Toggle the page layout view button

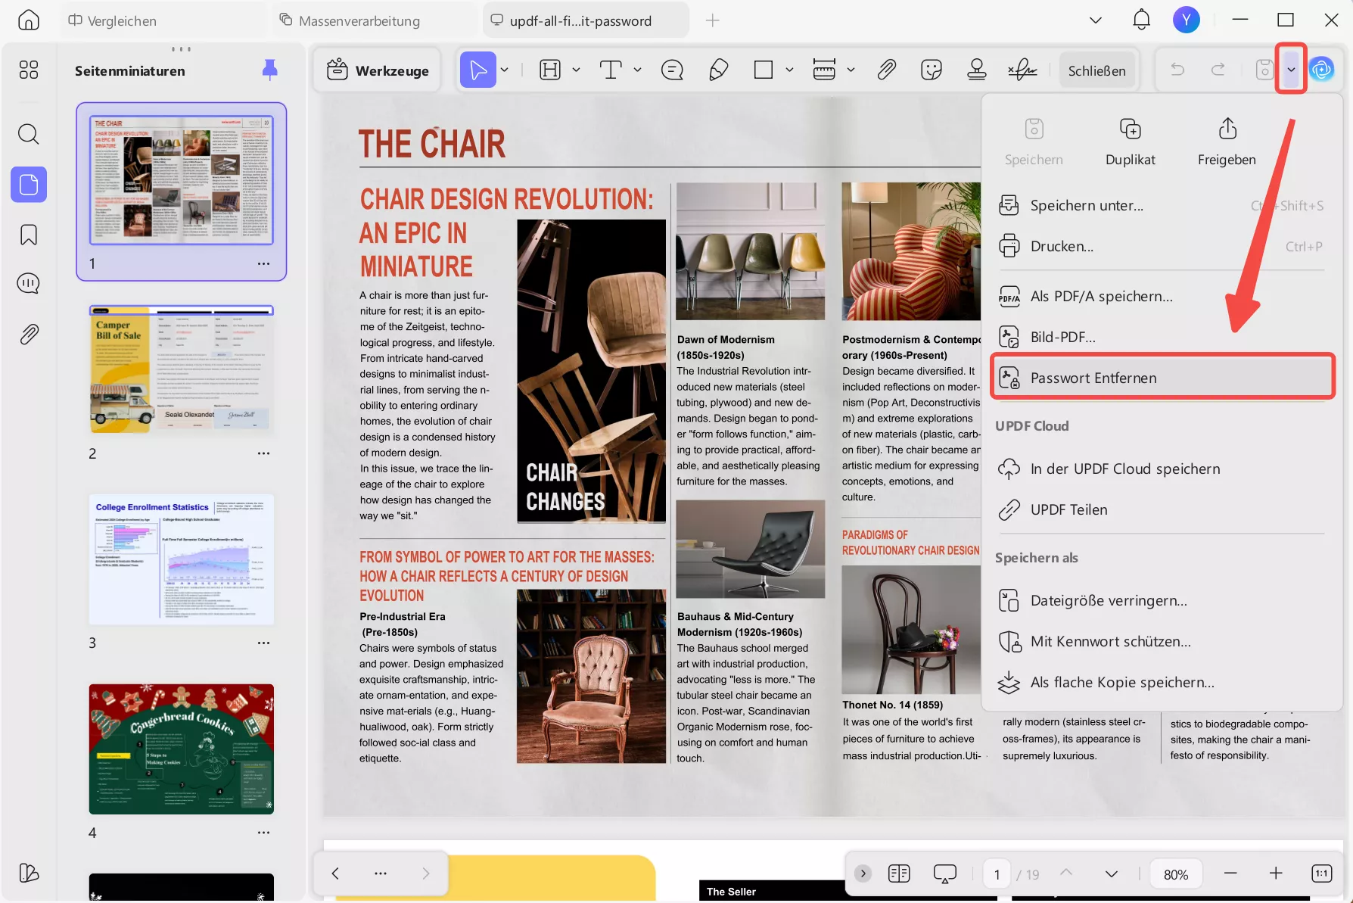point(899,874)
